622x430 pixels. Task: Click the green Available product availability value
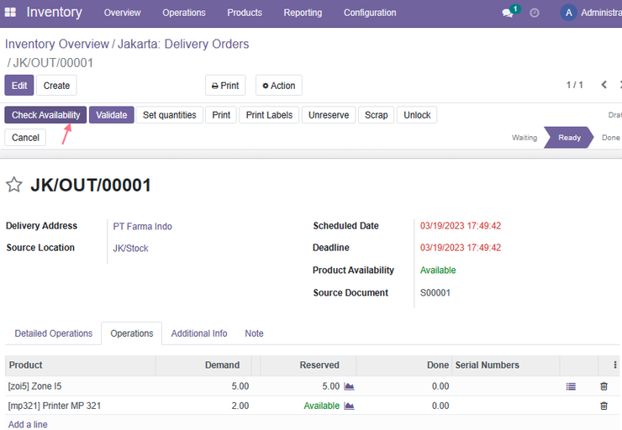[x=438, y=270]
